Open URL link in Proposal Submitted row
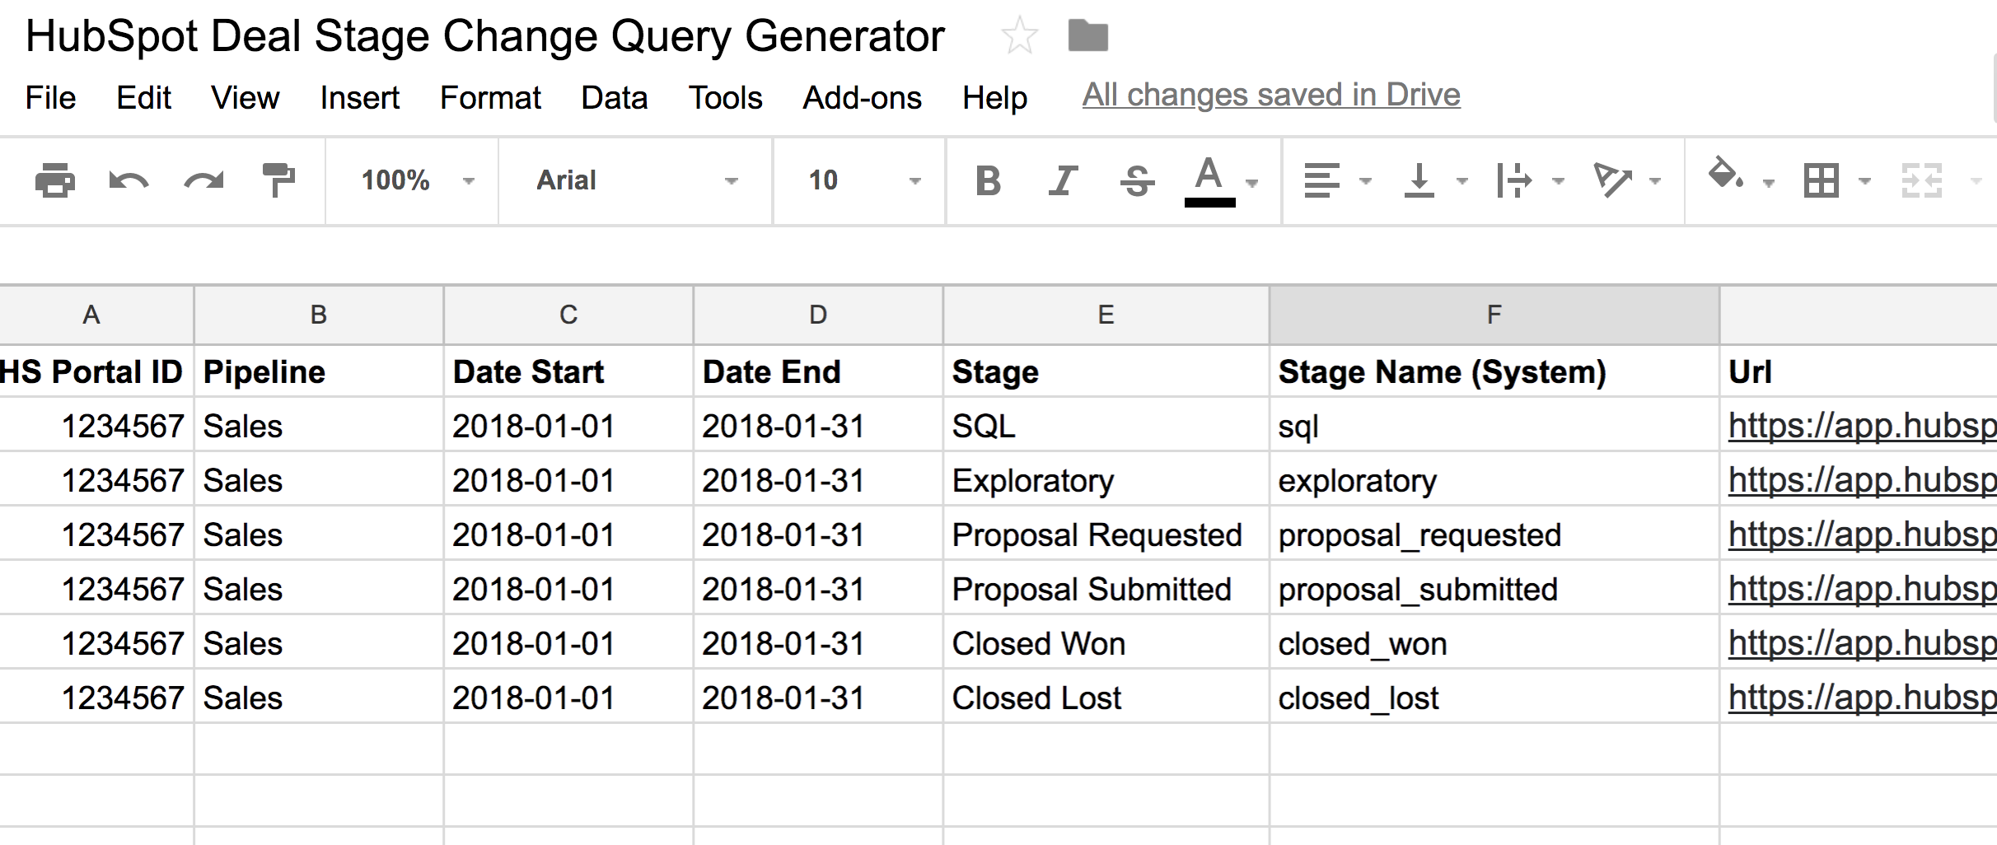This screenshot has width=1997, height=845. (1862, 589)
